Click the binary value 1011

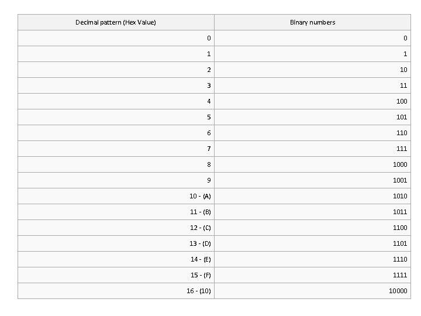400,212
